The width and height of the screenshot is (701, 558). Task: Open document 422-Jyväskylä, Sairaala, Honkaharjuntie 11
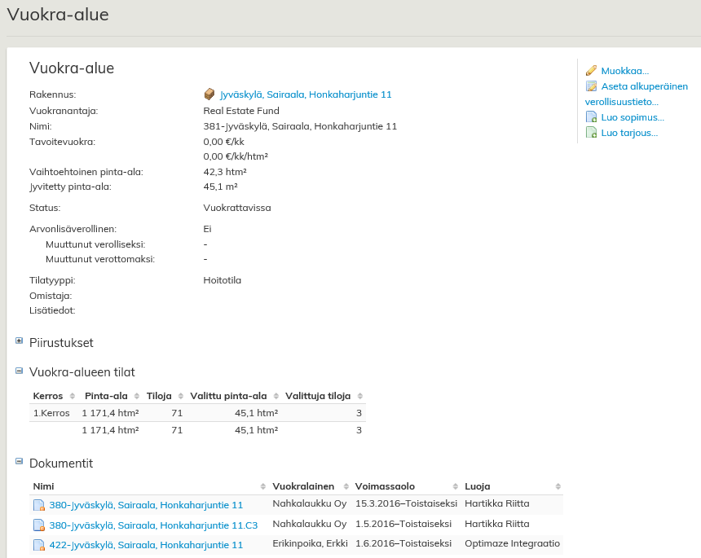click(146, 545)
